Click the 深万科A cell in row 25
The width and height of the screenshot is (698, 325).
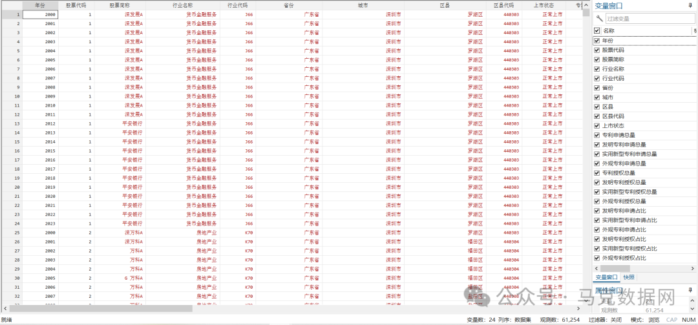coord(120,233)
